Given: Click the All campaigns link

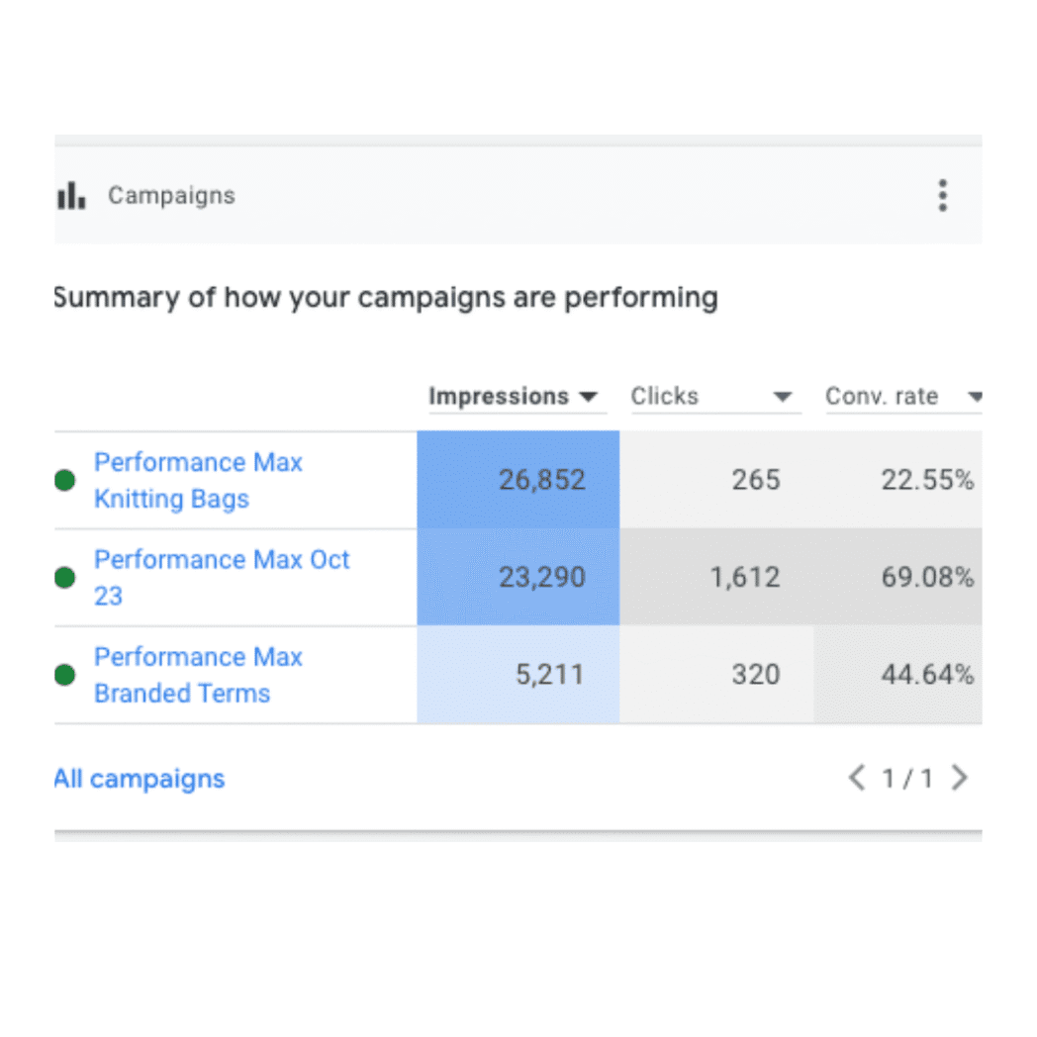Looking at the screenshot, I should 140,779.
